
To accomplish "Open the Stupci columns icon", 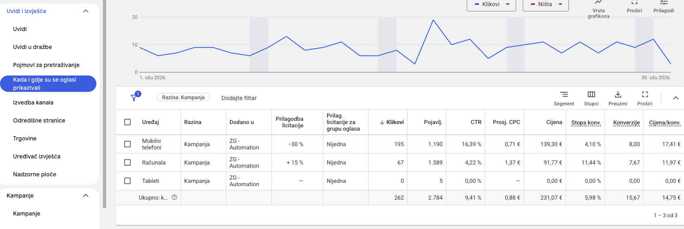I will click(591, 95).
